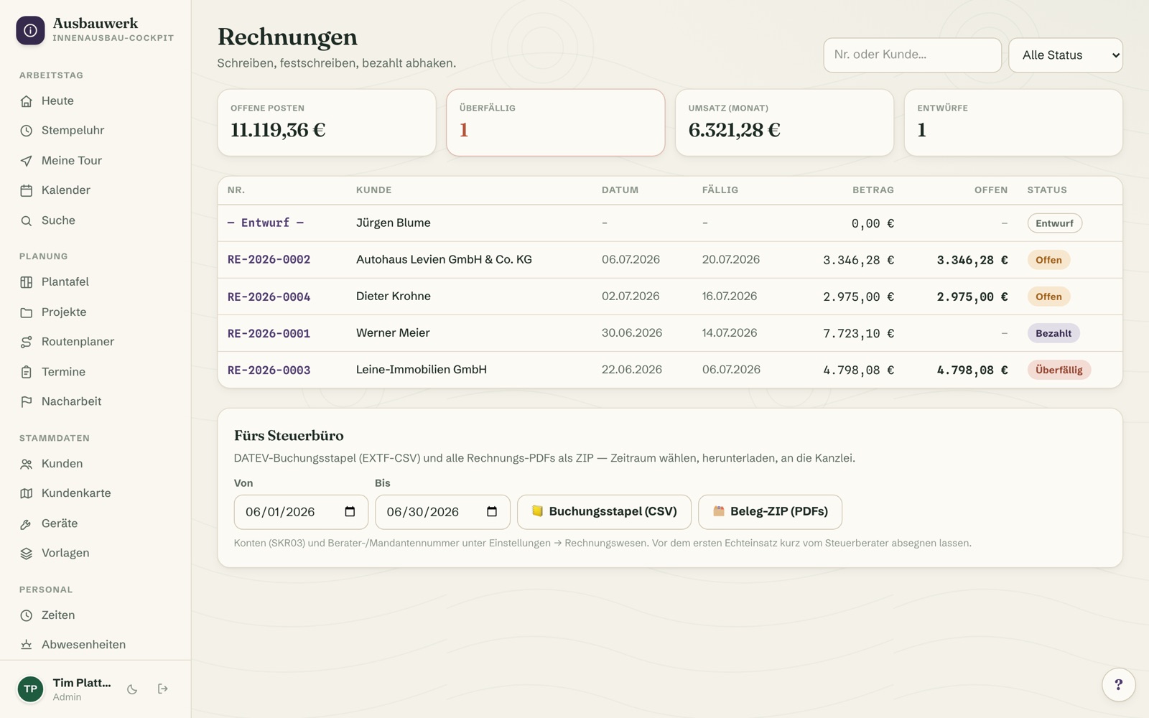
Task: Download the Beleg-ZIP (PDFs)
Action: coord(770,512)
